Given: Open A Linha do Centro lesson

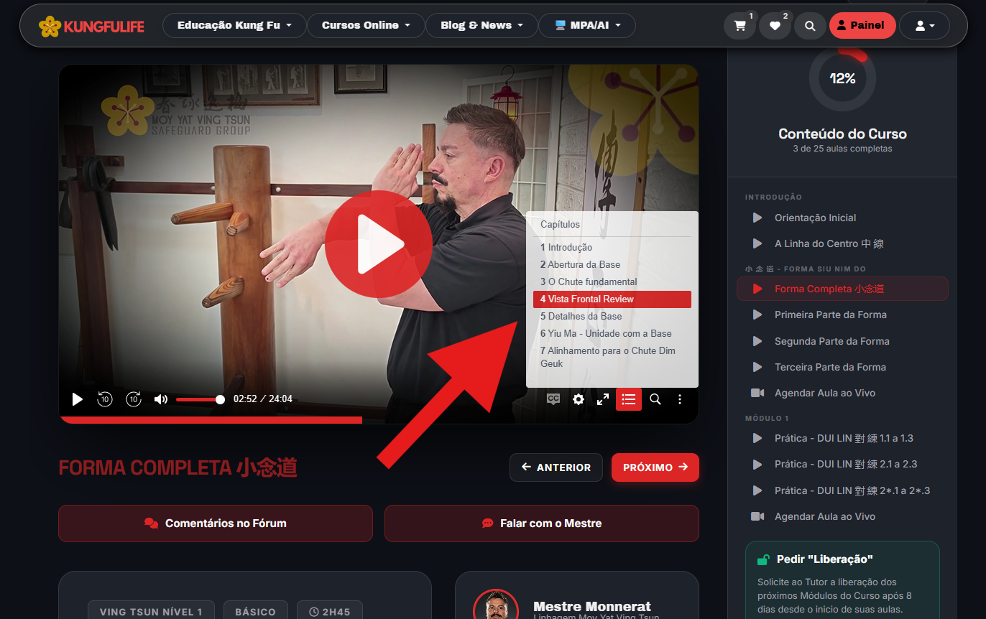Looking at the screenshot, I should pos(842,243).
